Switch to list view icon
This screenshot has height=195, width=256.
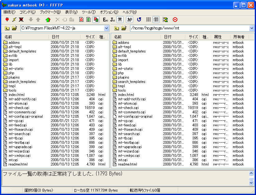[x=149, y=20]
